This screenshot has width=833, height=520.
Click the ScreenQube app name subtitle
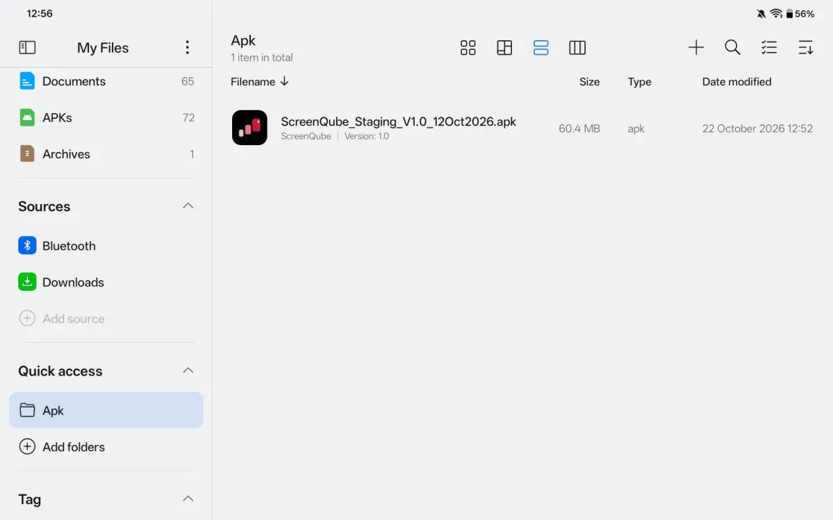pyautogui.click(x=306, y=136)
